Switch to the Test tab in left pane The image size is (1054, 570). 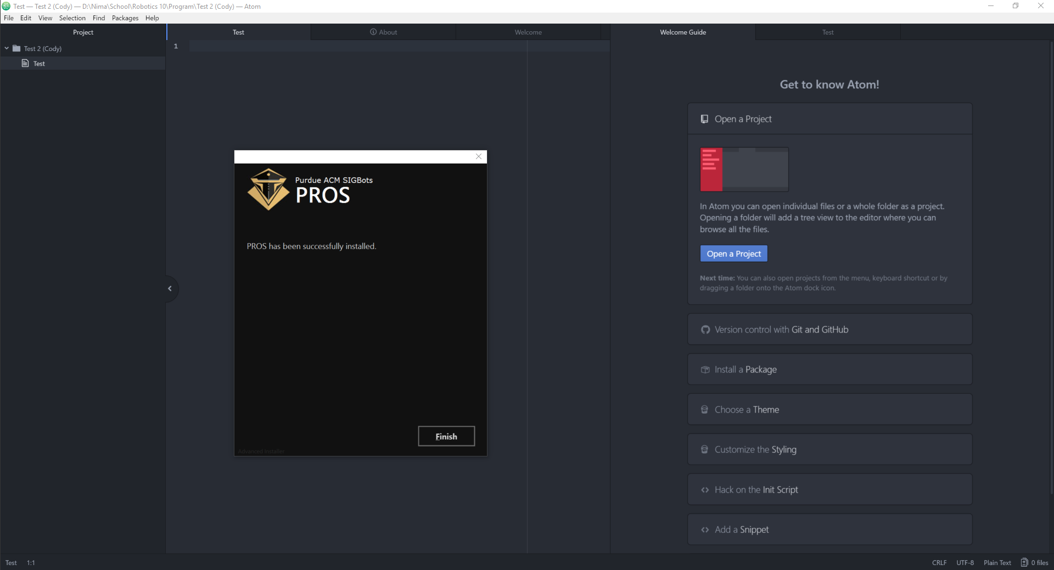(238, 32)
